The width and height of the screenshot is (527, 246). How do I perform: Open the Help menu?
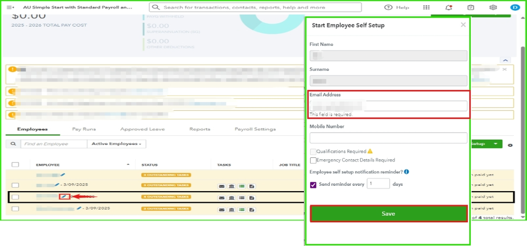click(397, 7)
